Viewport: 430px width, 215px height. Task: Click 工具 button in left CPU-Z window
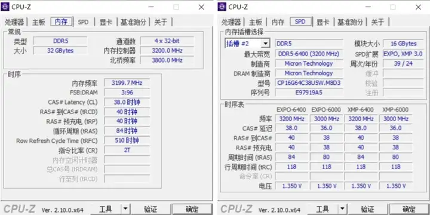(x=106, y=210)
